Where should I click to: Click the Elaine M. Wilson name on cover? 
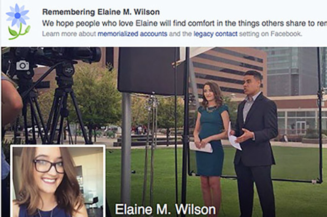(x=166, y=209)
